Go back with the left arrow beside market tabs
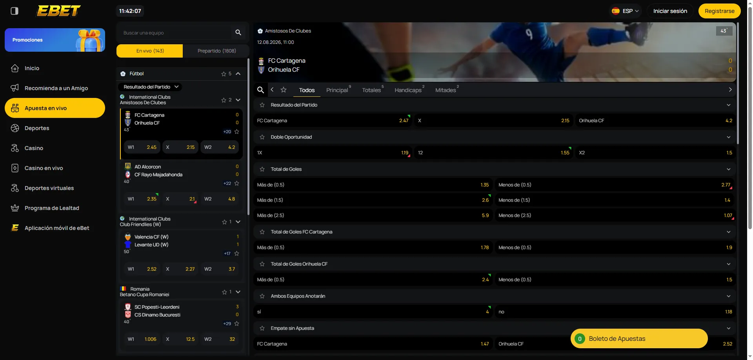 (272, 90)
